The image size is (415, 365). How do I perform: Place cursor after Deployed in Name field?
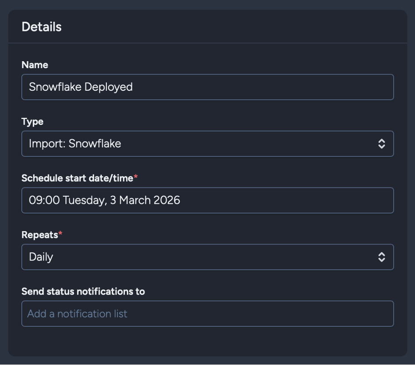click(x=133, y=87)
